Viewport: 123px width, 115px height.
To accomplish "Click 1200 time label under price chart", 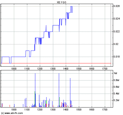I will (40, 69).
